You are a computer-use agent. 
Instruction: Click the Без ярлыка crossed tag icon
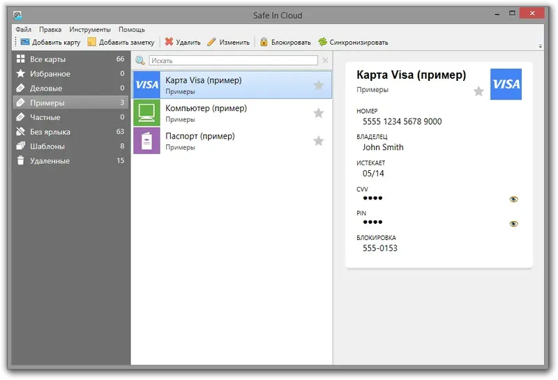21,132
